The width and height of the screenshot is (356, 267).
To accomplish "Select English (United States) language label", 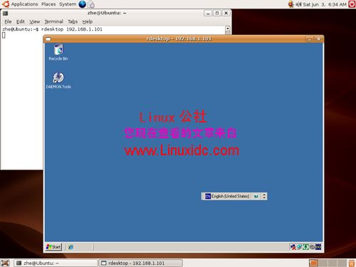I will 230,197.
